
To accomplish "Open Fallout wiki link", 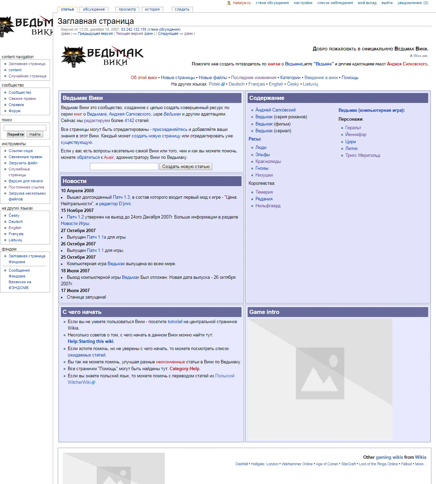I will pos(406,464).
